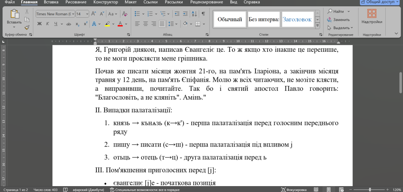Apply the Заголовок style
403x192 pixels.
point(298,19)
